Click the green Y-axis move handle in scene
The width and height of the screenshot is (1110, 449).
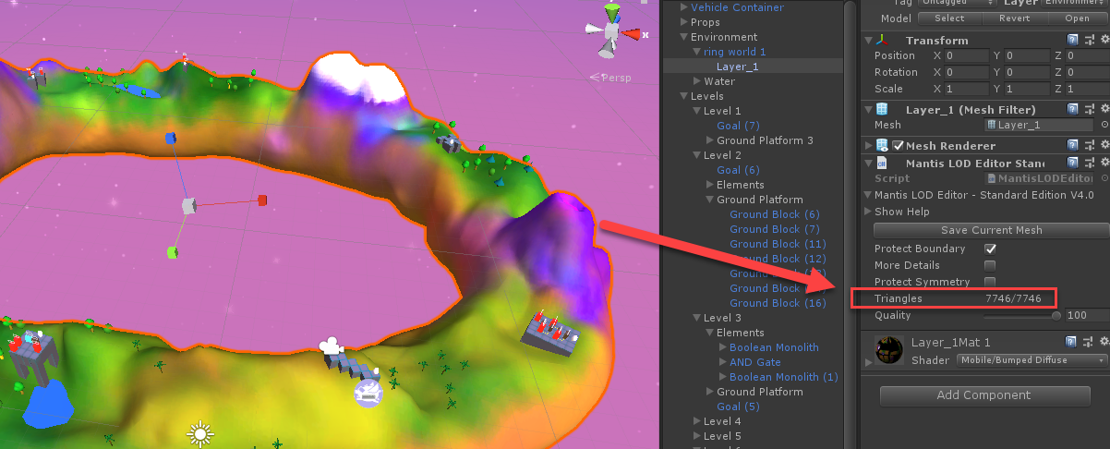click(173, 252)
